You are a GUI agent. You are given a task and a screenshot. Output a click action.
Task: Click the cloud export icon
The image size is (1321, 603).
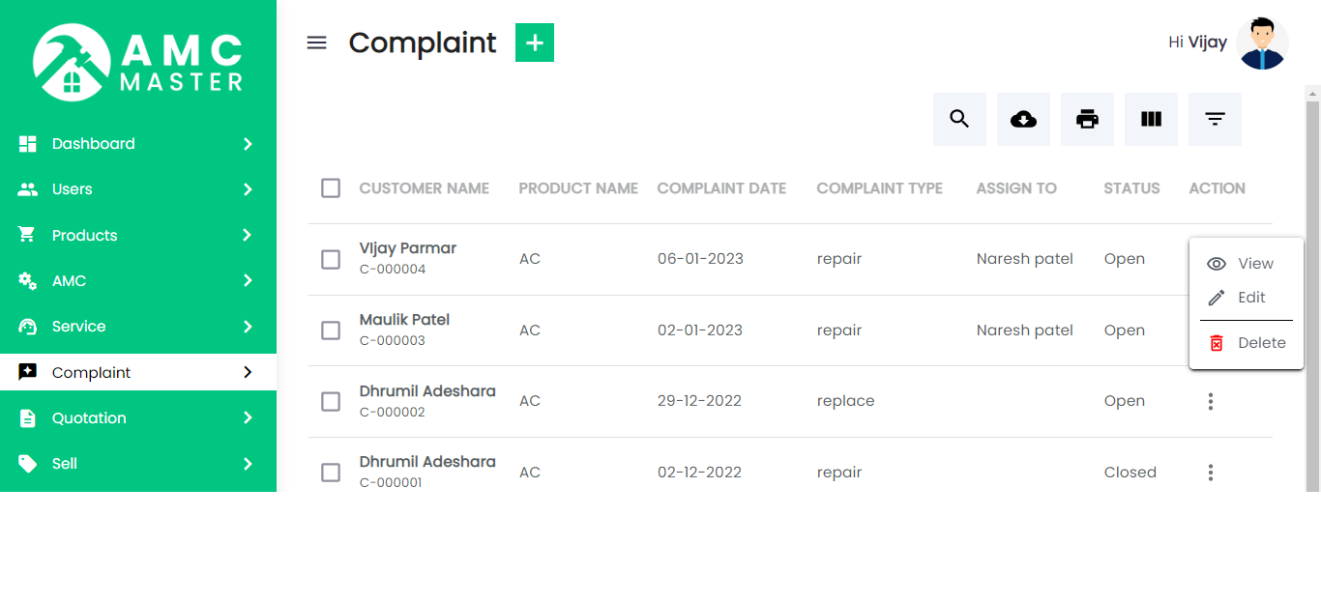1022,119
